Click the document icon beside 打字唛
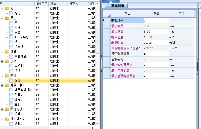Image resolution: width=201 pixels, height=129 pixels. pyautogui.click(x=11, y=47)
